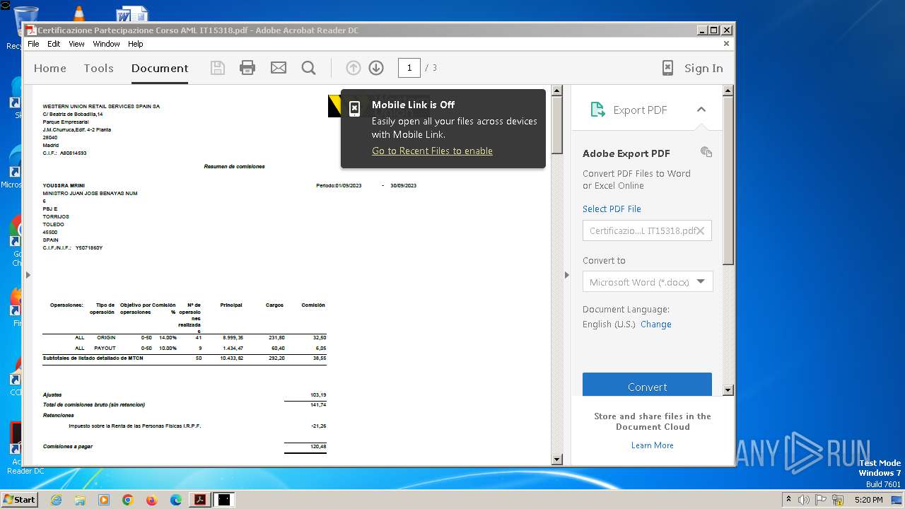Click the black taskbar window button
Screen dimensions: 905x509
(x=224, y=500)
